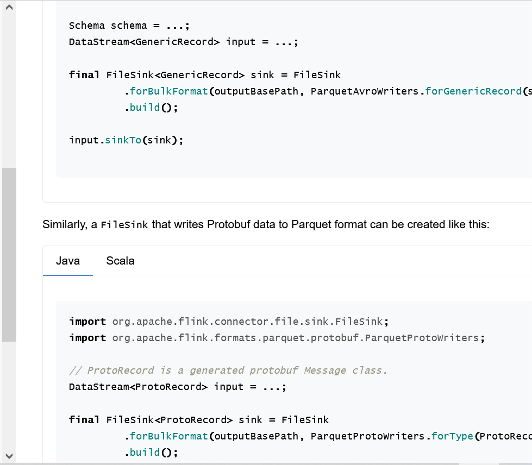Click the ParquetProtoWriters import line
This screenshot has height=465, width=532.
(x=277, y=338)
